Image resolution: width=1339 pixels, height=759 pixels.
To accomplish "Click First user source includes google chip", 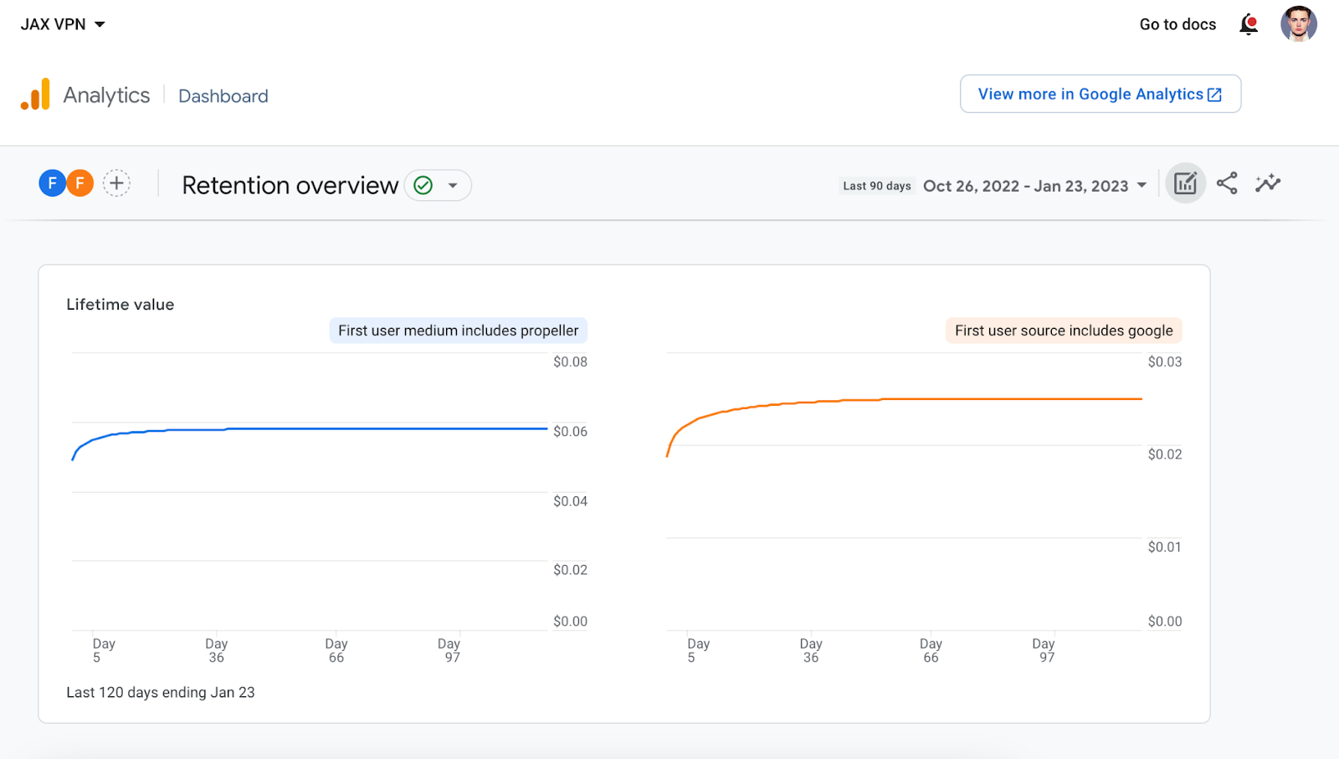I will (1064, 331).
